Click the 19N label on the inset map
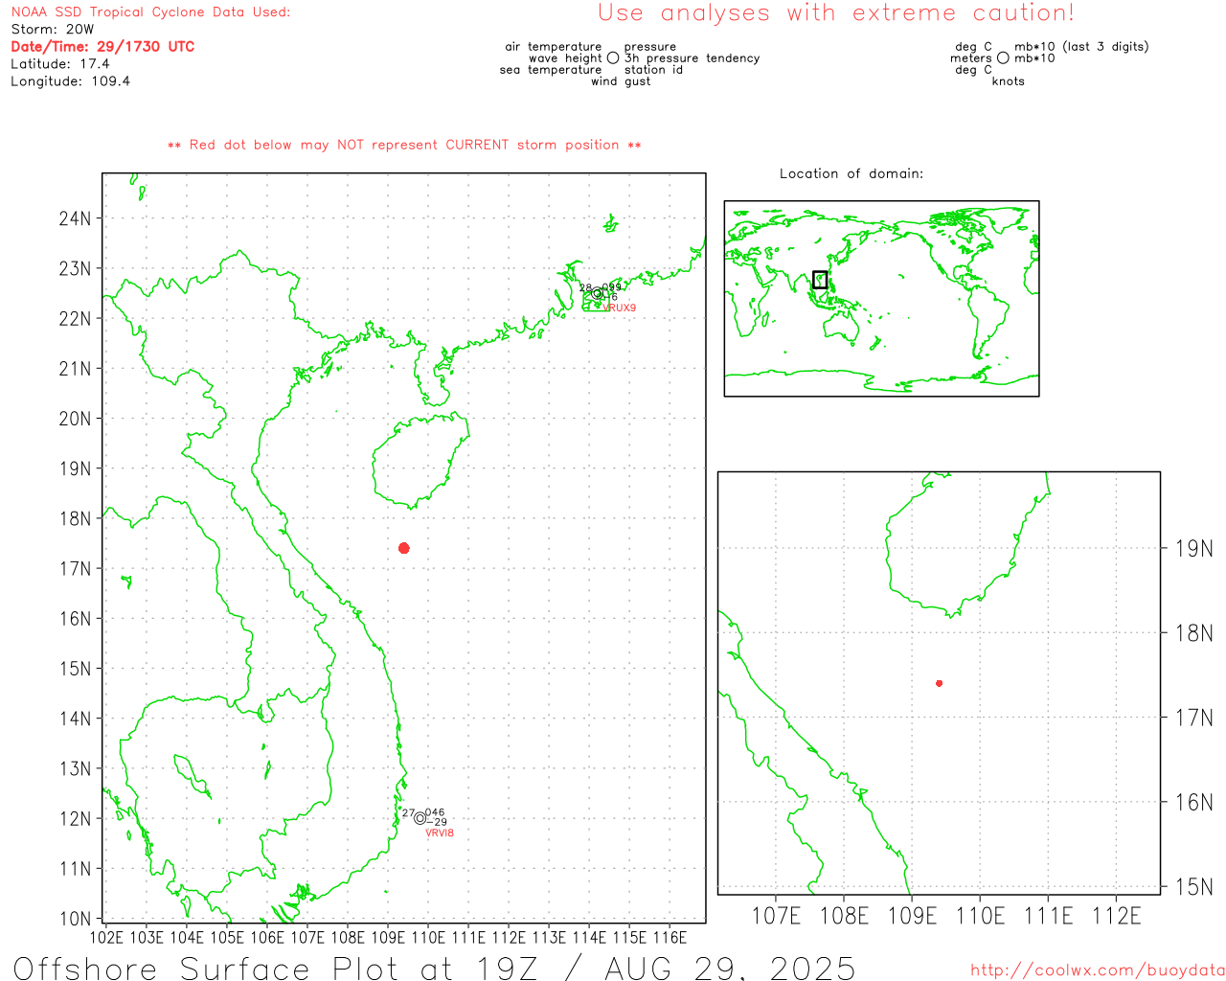This screenshot has width=1226, height=981. click(x=1193, y=549)
